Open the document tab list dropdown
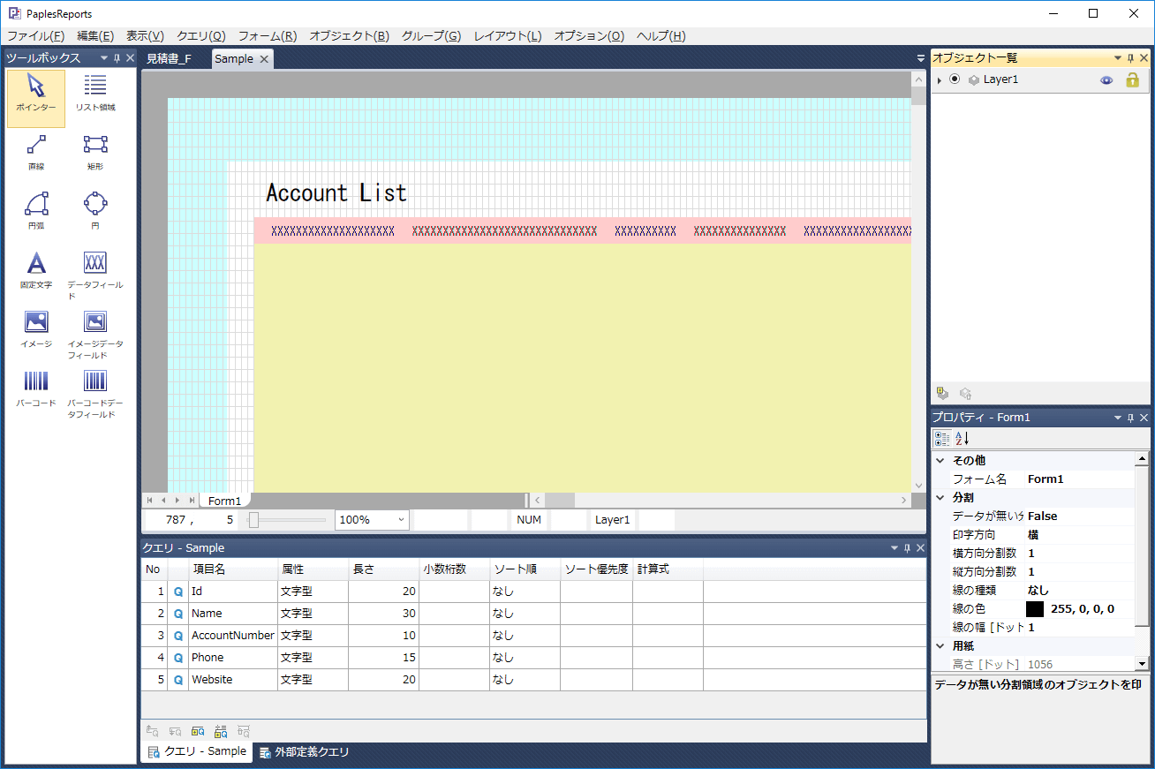The image size is (1155, 769). [921, 58]
